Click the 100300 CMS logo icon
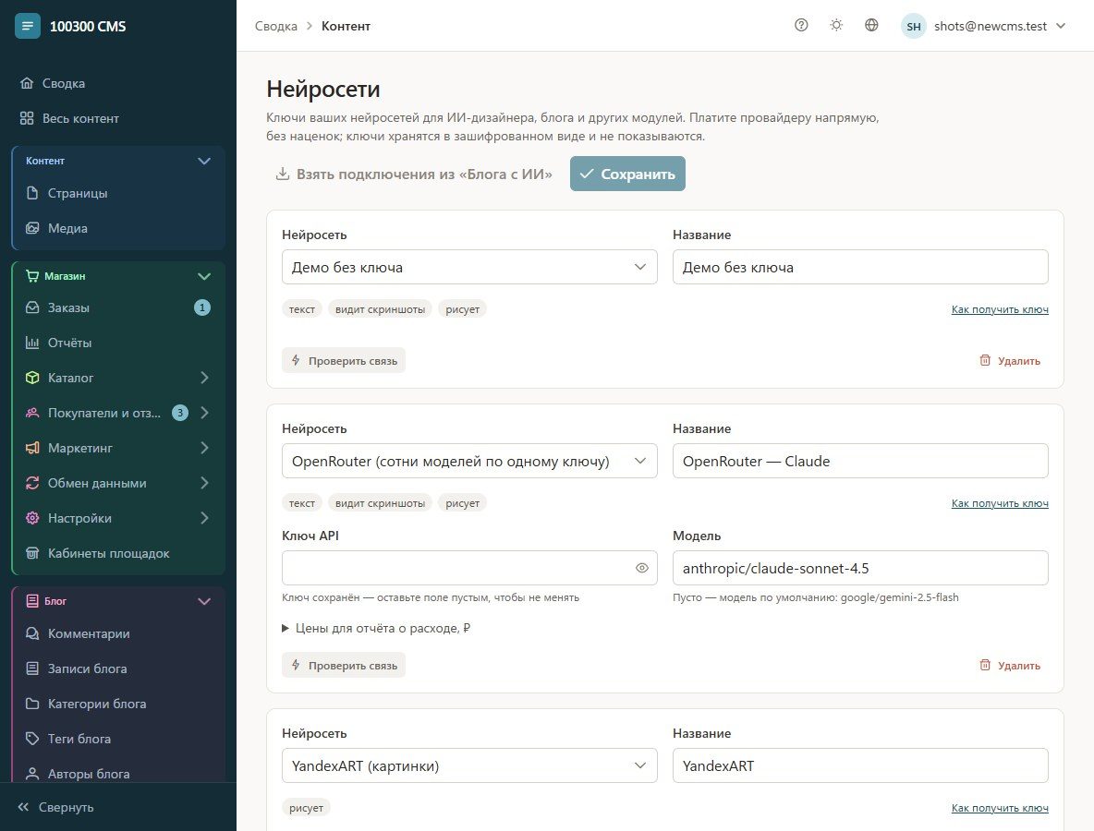This screenshot has height=831, width=1094. (x=27, y=27)
